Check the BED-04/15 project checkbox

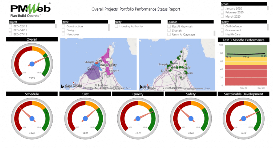pos(10,30)
